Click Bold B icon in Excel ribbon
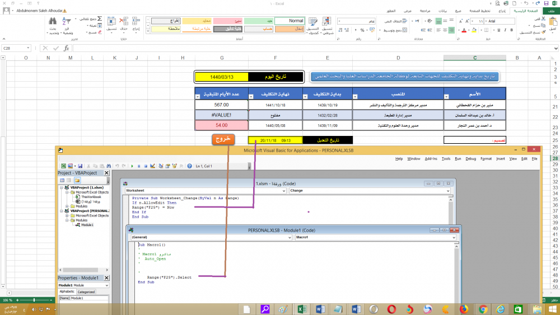The image size is (560, 315). 512,30
